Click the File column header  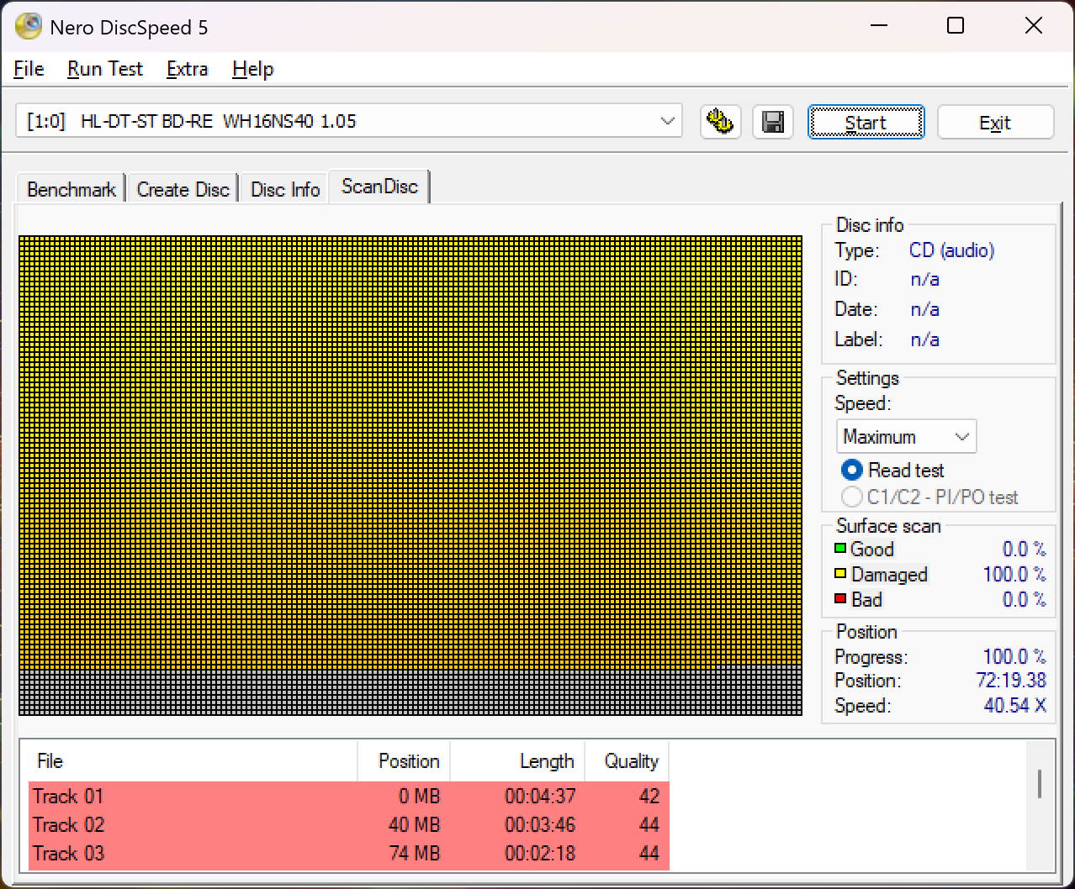(x=192, y=761)
